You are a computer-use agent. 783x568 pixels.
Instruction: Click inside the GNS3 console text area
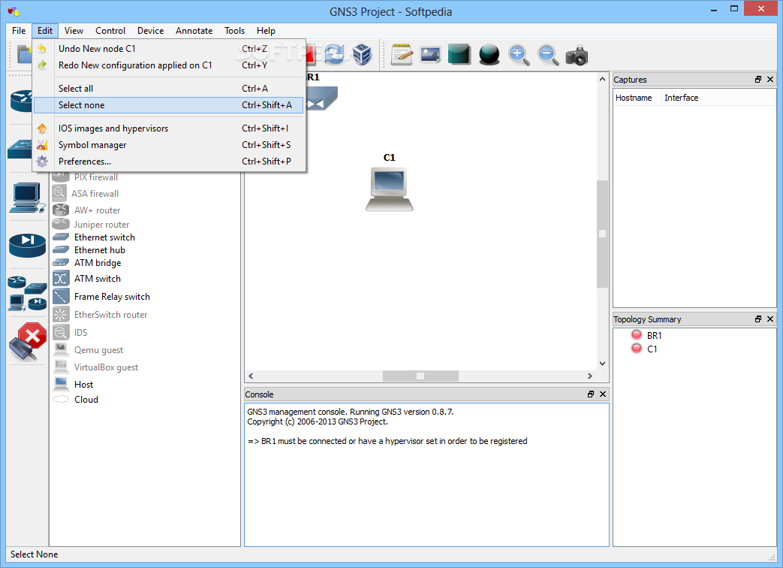click(x=426, y=475)
